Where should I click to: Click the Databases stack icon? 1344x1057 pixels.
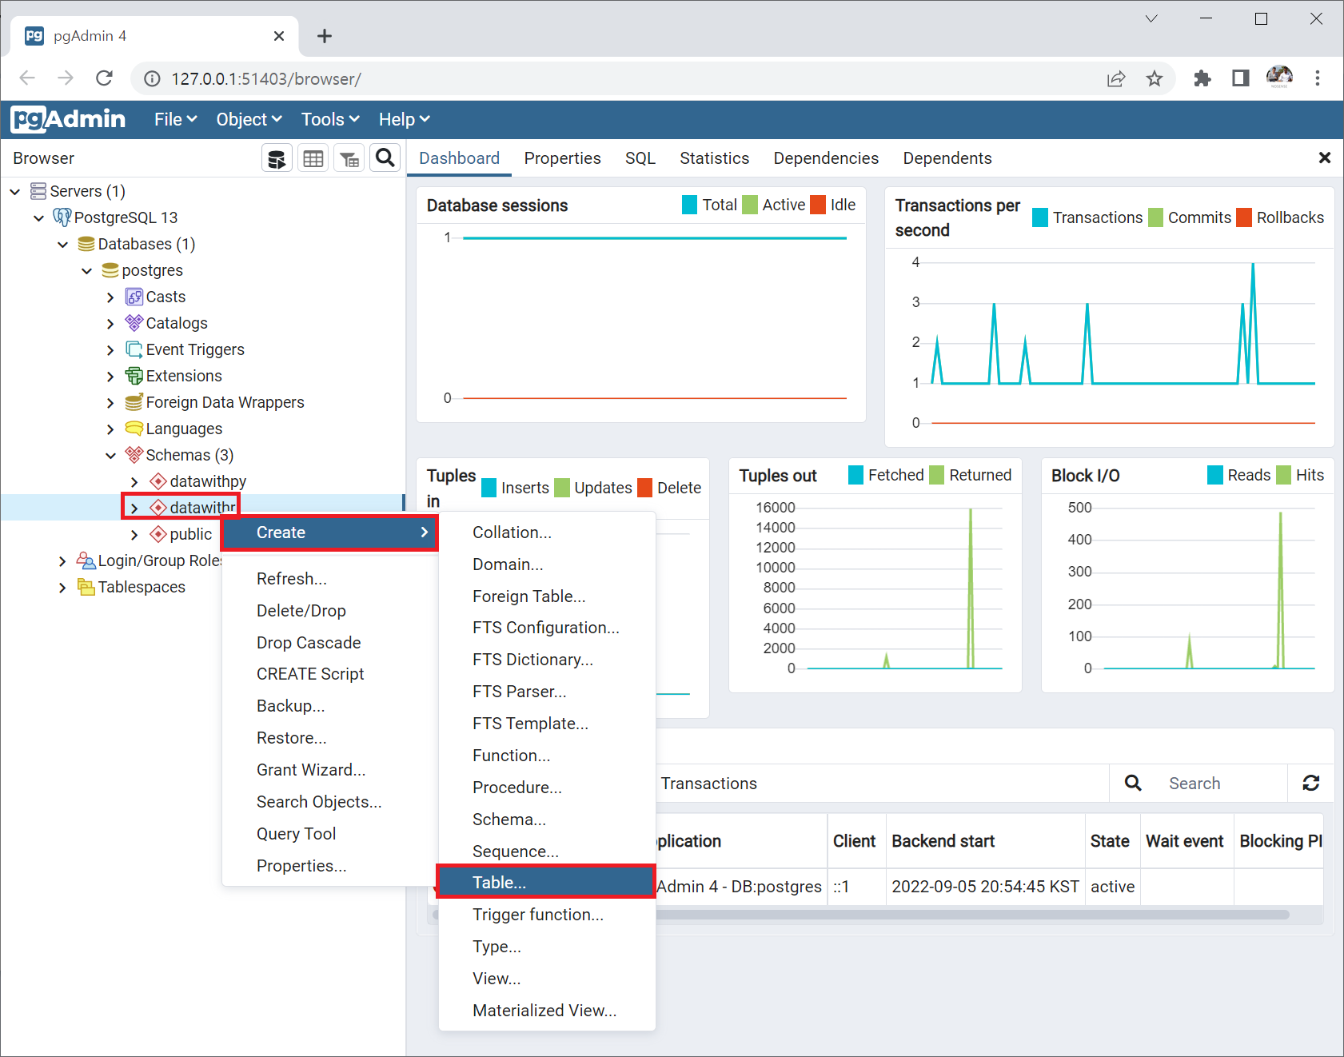click(x=86, y=244)
